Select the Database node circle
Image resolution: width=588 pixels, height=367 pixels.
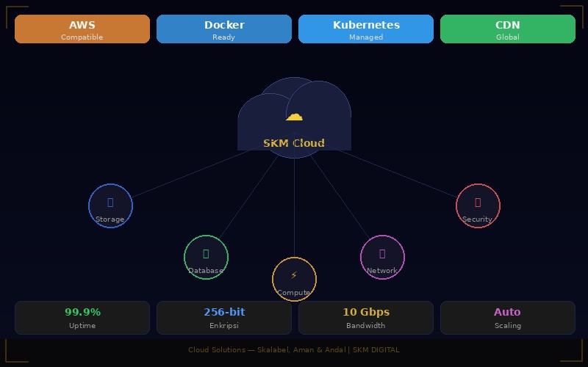[207, 258]
